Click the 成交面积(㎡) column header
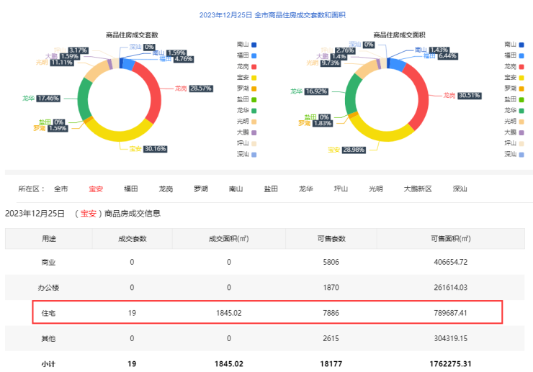 click(x=228, y=239)
